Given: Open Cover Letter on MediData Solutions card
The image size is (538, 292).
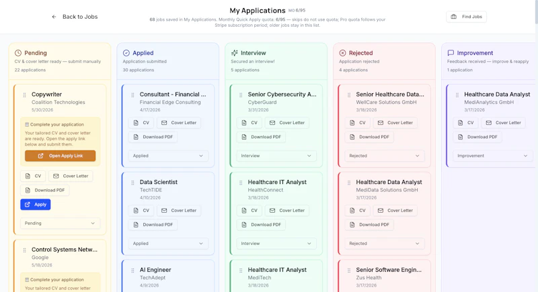Looking at the screenshot, I should click(x=395, y=211).
